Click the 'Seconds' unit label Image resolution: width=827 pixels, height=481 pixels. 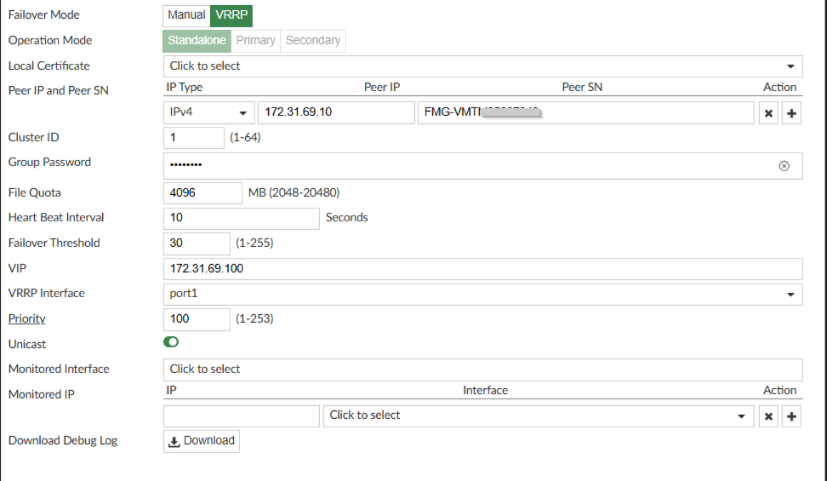346,218
